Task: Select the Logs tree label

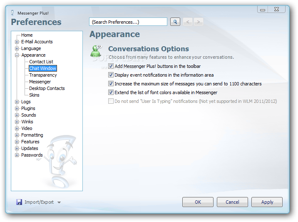Action: tap(26, 102)
